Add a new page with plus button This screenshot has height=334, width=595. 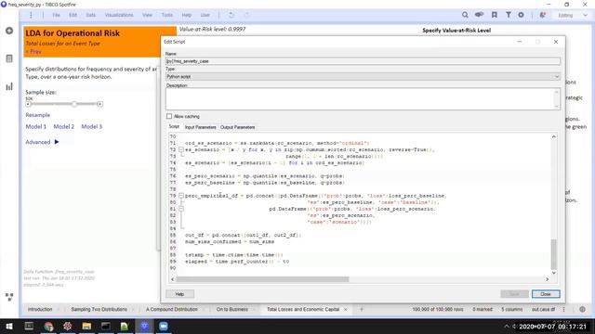pos(362,309)
